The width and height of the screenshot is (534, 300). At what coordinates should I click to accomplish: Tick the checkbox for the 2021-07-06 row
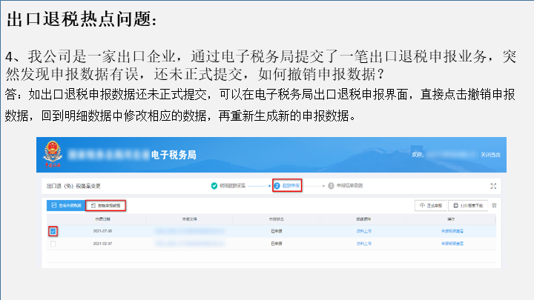[53, 231]
